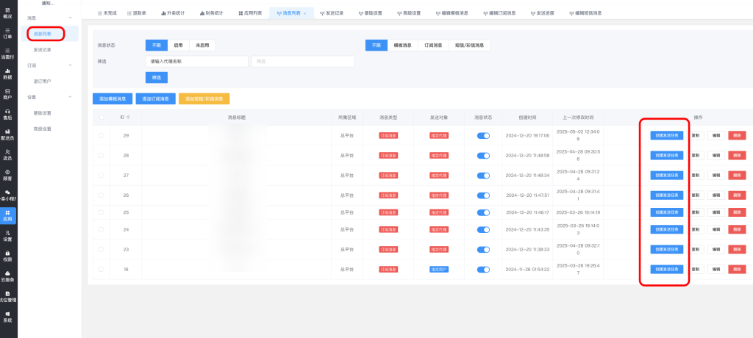Open 顾客 (Customers) in the left sidebar
The image size is (753, 338).
[7, 174]
